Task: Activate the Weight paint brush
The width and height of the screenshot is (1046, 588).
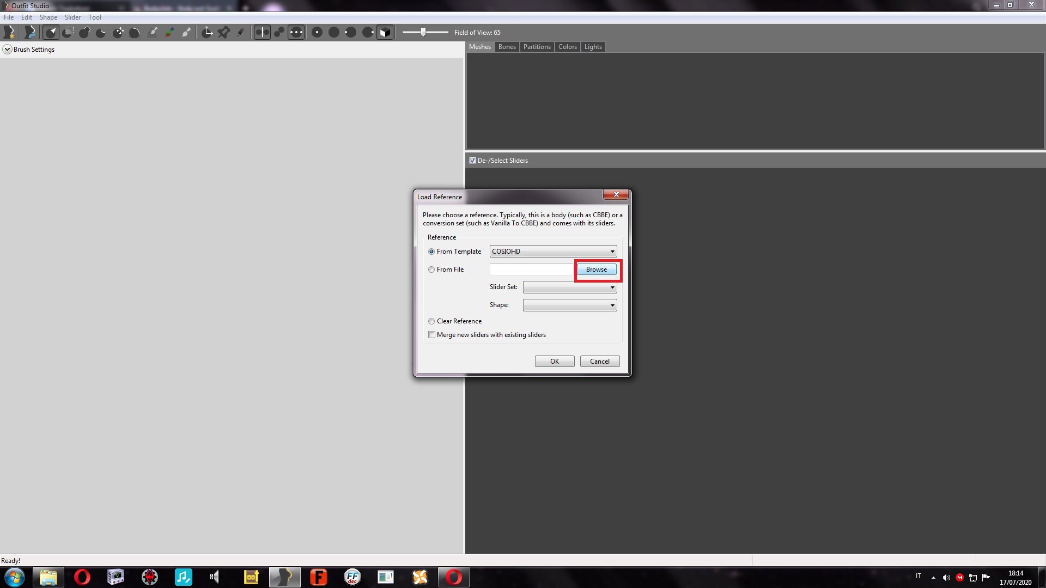Action: 153,32
